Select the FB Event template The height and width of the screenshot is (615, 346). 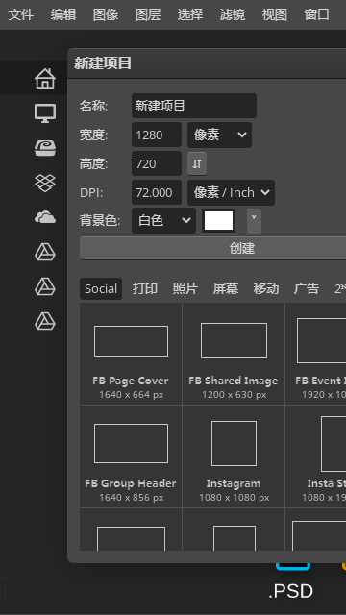click(x=316, y=354)
